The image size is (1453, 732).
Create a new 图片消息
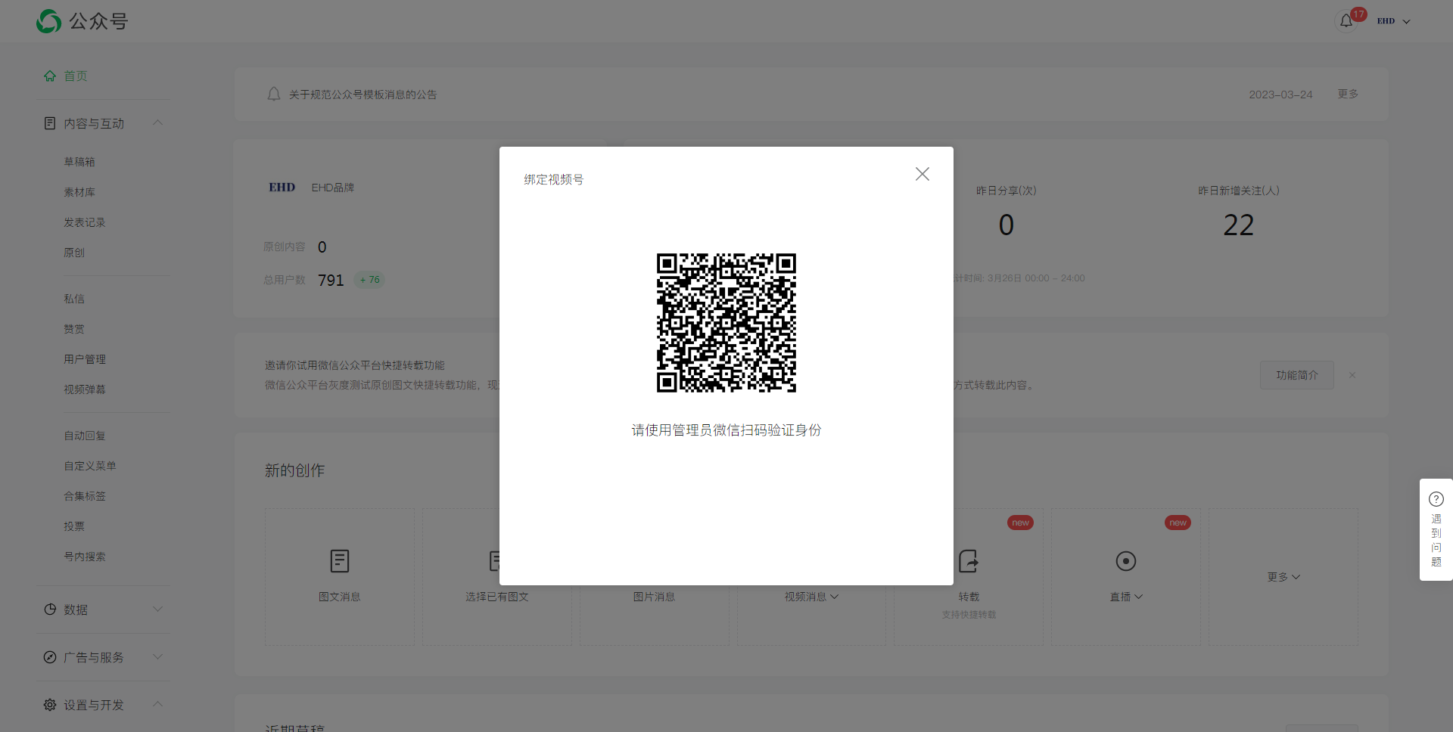pos(654,597)
